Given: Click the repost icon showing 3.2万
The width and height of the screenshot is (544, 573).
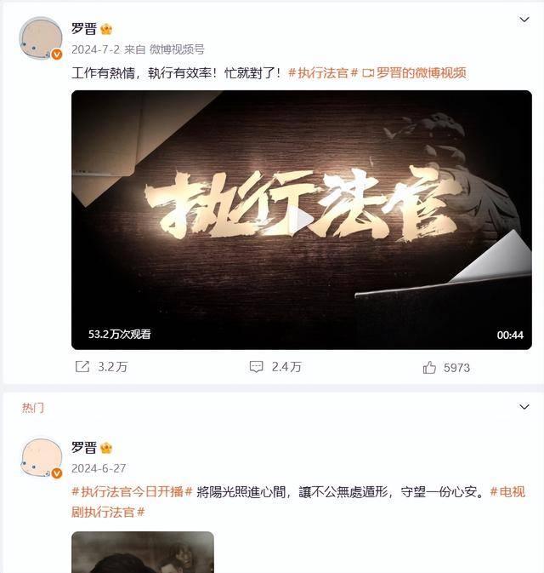Looking at the screenshot, I should [x=82, y=366].
